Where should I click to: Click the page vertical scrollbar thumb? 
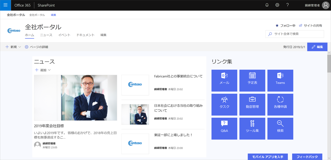(329, 63)
